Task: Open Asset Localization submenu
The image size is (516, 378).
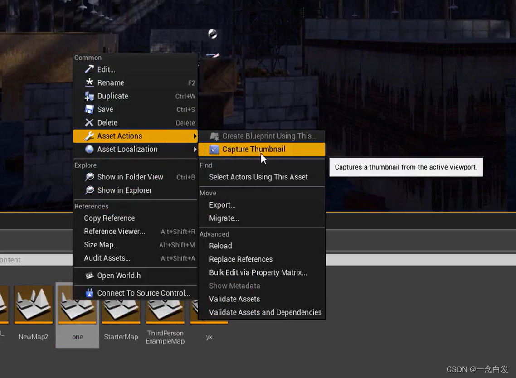Action: (x=135, y=149)
